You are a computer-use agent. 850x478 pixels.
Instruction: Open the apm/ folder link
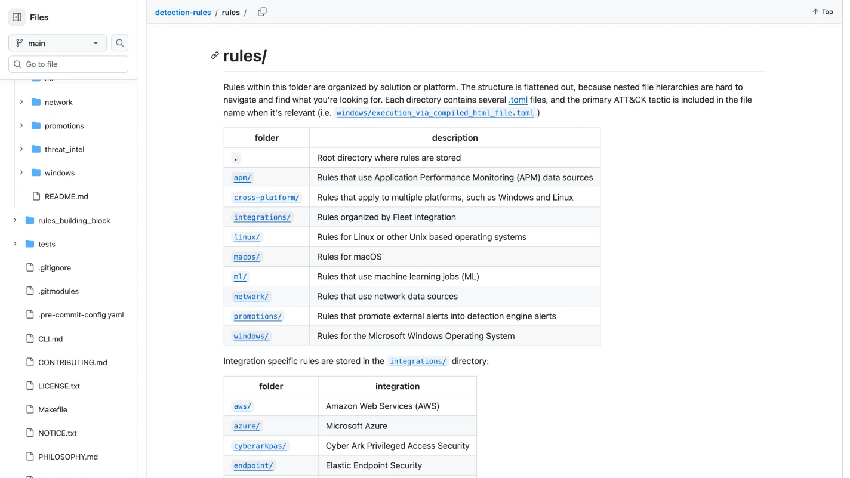tap(242, 178)
